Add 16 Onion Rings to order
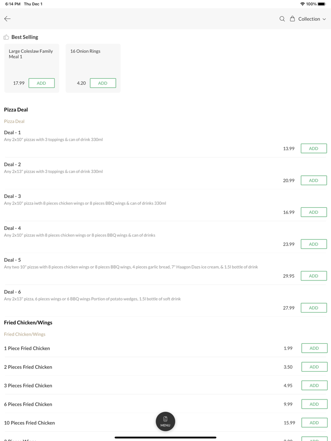Image resolution: width=331 pixels, height=441 pixels. point(103,83)
